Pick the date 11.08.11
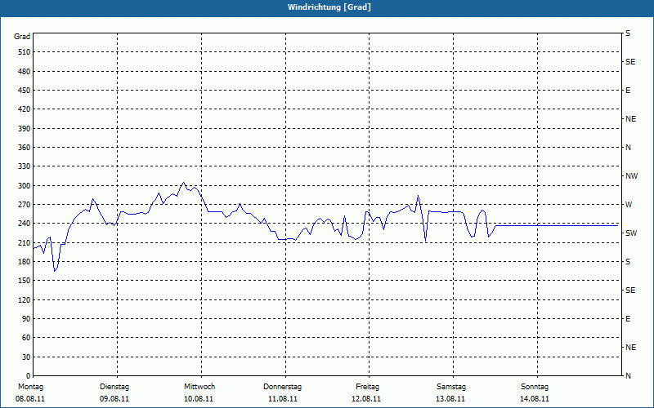The width and height of the screenshot is (654, 408). [283, 399]
